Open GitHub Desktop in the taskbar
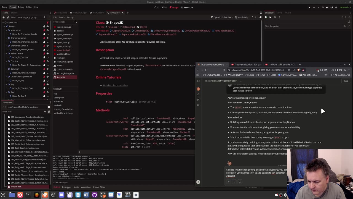Screen dimensions: 353x199 (x=94, y=195)
